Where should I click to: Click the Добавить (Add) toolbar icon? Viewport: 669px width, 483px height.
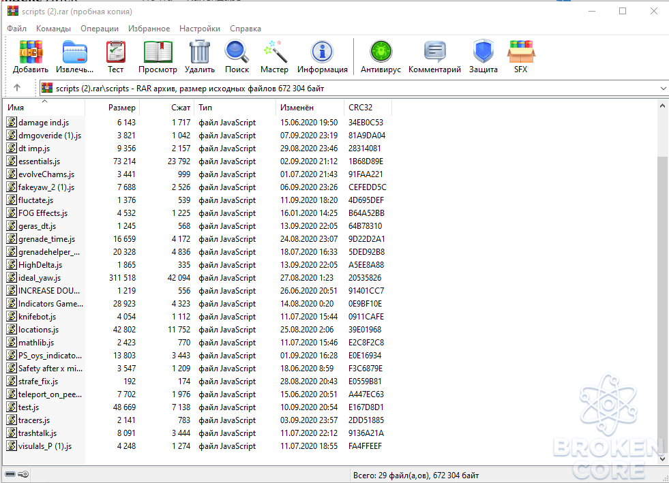tap(31, 52)
